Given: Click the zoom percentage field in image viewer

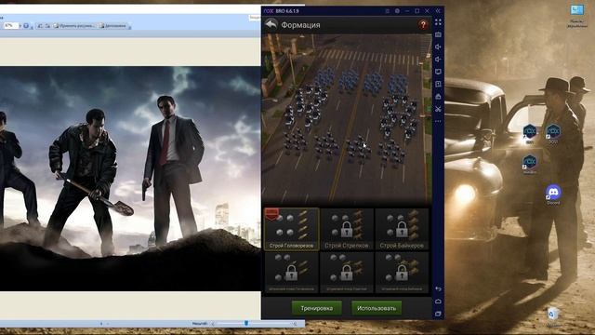Looking at the screenshot, I should (x=10, y=25).
